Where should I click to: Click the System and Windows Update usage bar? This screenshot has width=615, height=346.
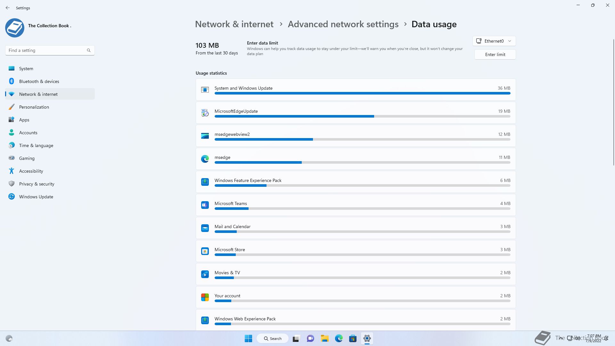coord(362,93)
